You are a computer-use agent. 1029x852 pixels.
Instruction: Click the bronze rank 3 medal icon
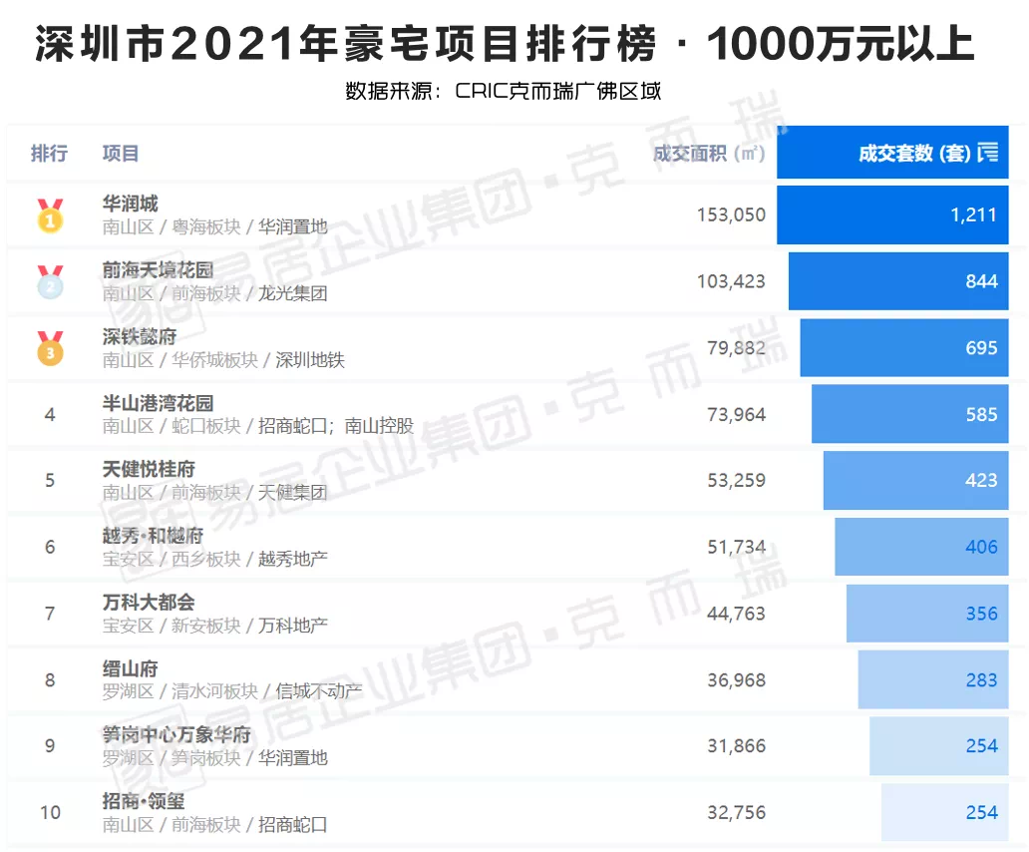[x=50, y=348]
